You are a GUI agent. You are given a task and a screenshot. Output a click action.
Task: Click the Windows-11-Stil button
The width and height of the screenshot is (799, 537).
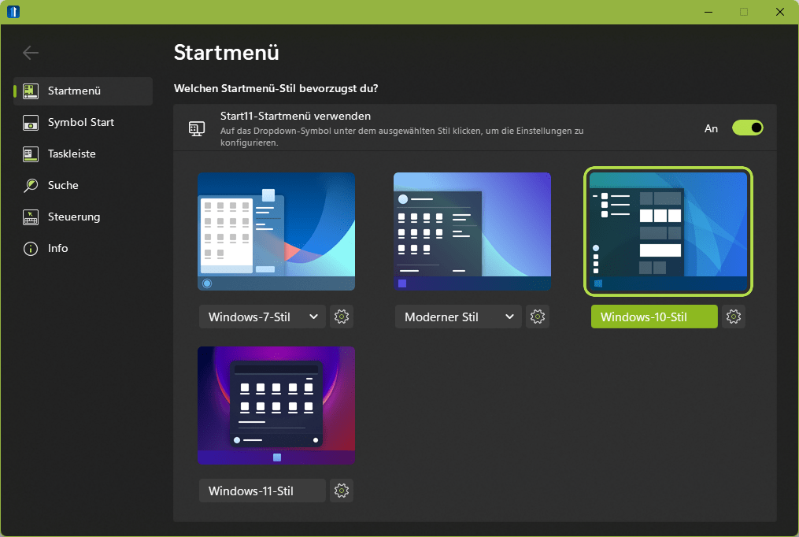(x=262, y=491)
